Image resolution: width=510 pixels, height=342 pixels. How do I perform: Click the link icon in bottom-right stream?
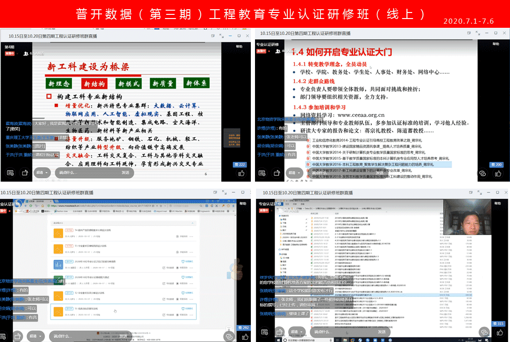[483, 332]
